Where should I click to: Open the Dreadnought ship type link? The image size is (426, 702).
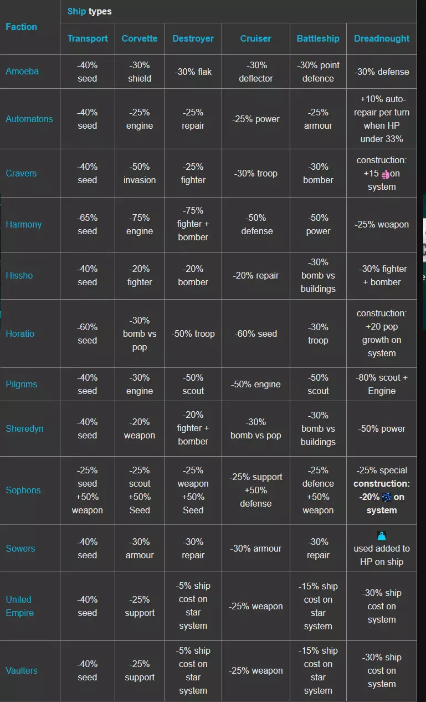point(382,38)
